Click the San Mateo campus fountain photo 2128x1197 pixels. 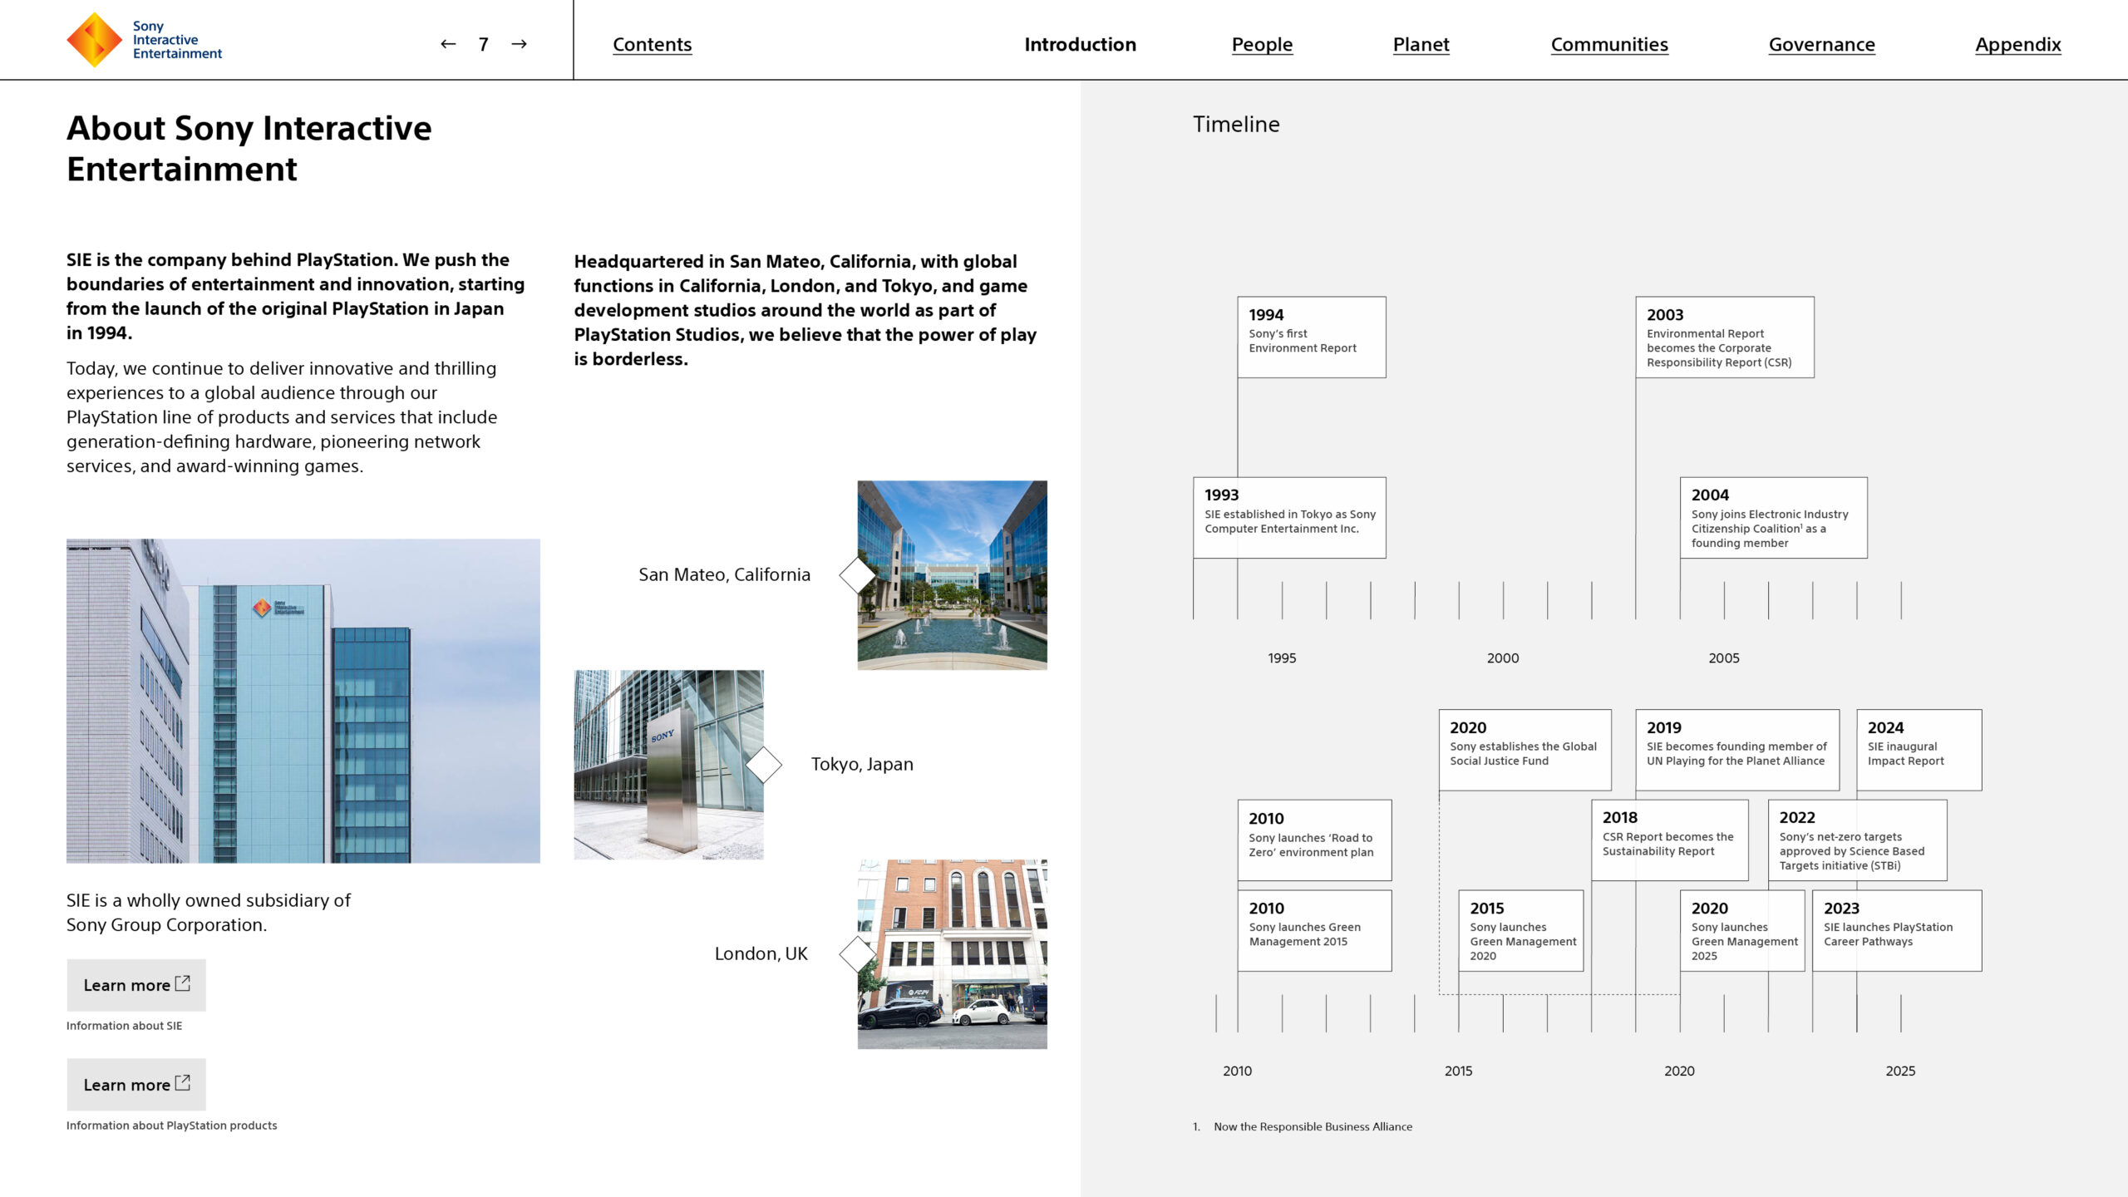click(x=953, y=575)
